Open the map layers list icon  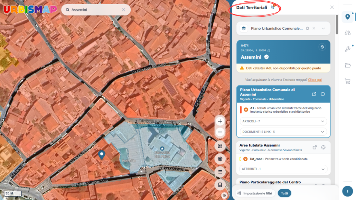click(x=220, y=172)
